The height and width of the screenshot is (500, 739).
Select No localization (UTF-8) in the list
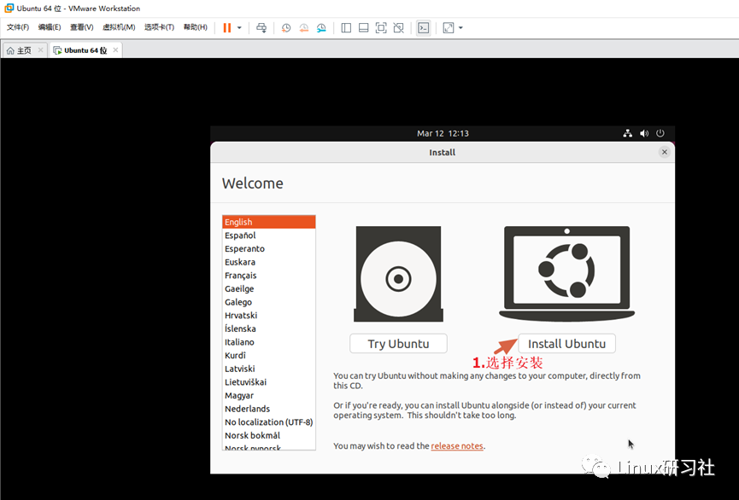(268, 422)
